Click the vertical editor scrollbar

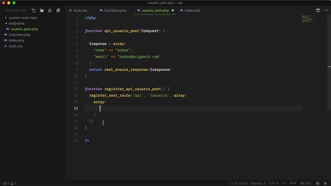tap(329, 63)
